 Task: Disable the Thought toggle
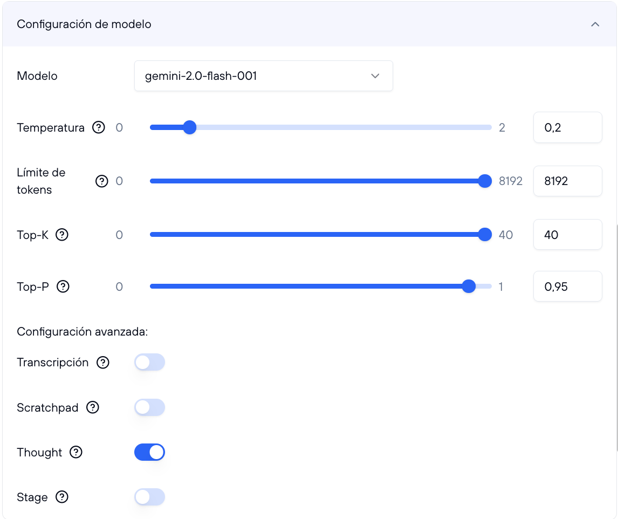[149, 452]
